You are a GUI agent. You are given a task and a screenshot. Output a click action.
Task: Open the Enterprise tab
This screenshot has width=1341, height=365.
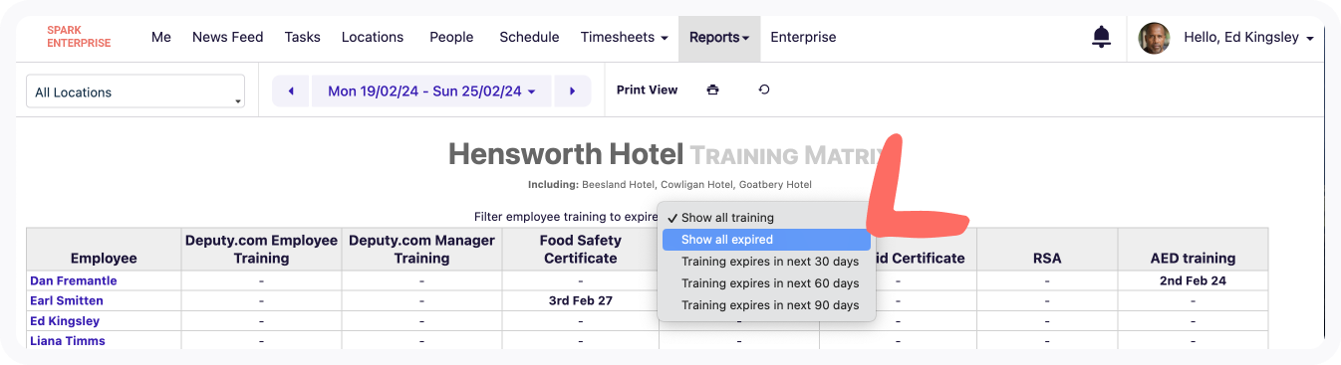(803, 38)
